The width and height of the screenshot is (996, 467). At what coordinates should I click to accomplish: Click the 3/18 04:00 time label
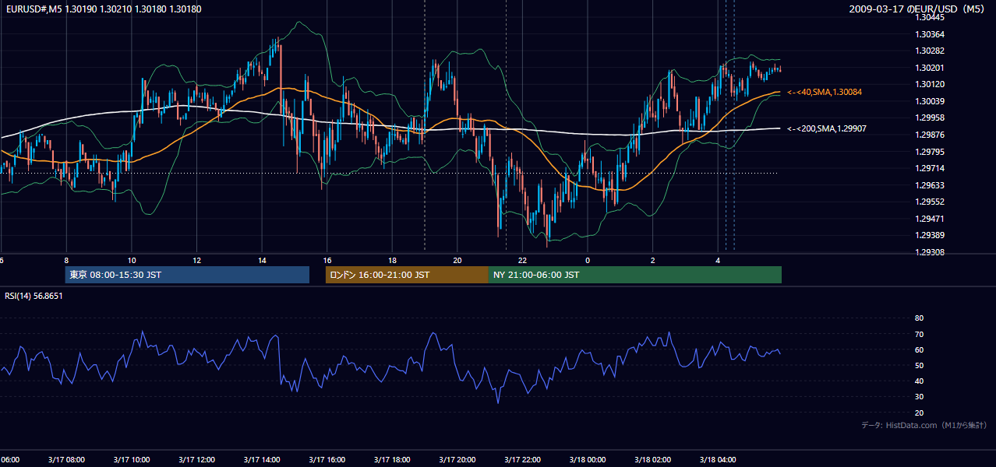pyautogui.click(x=718, y=459)
